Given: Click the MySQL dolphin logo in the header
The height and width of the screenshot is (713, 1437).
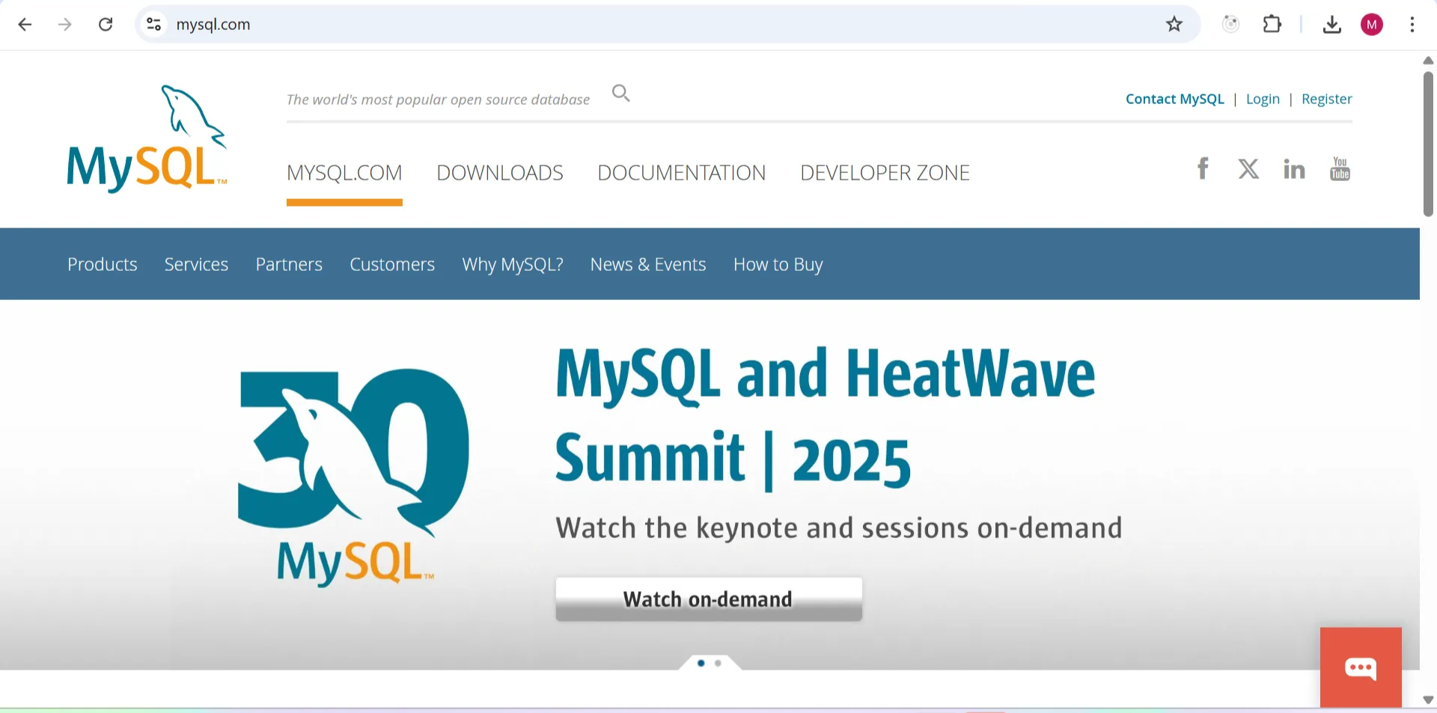Looking at the screenshot, I should (x=147, y=138).
